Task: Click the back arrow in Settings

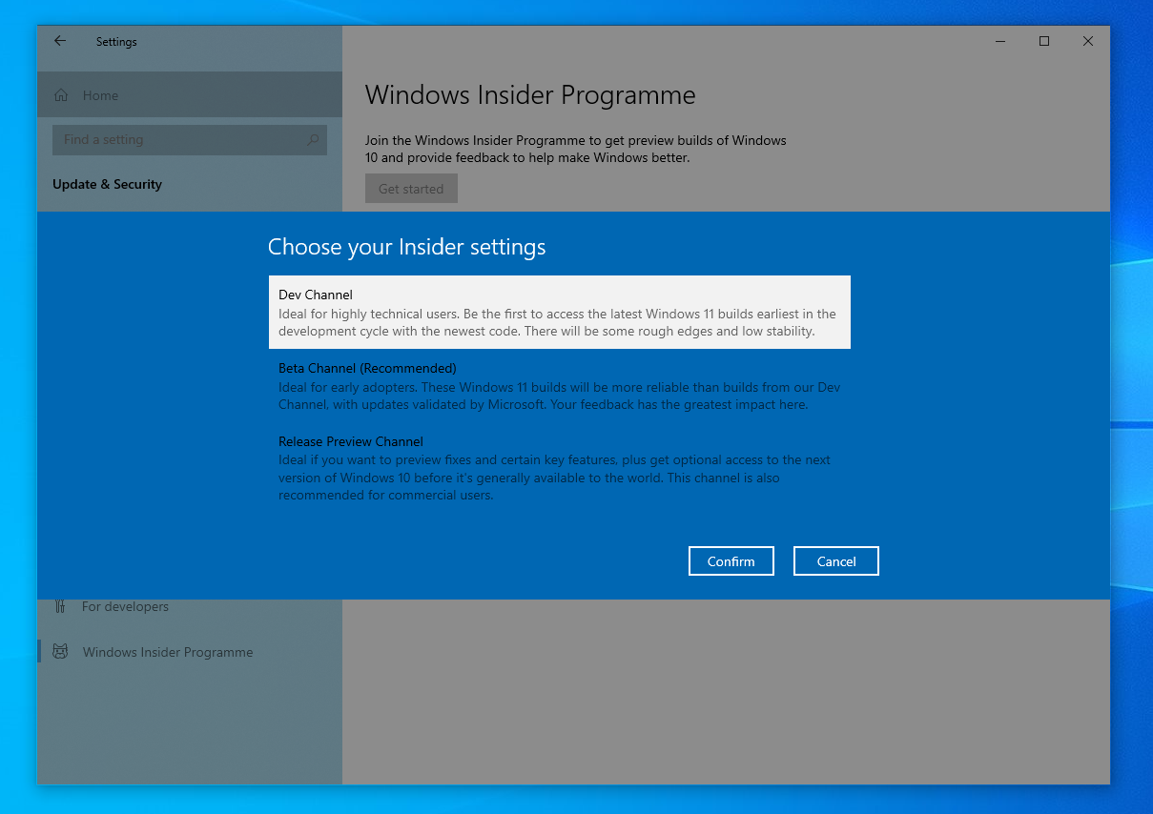Action: 60,41
